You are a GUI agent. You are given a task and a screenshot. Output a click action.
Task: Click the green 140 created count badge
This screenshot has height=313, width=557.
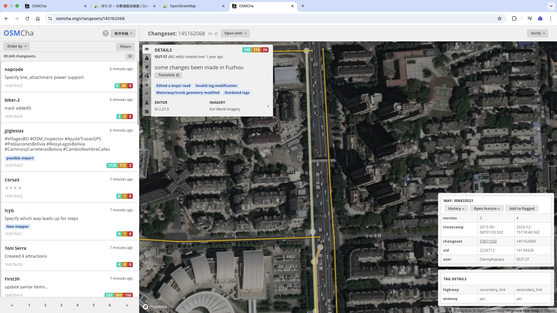point(247,50)
